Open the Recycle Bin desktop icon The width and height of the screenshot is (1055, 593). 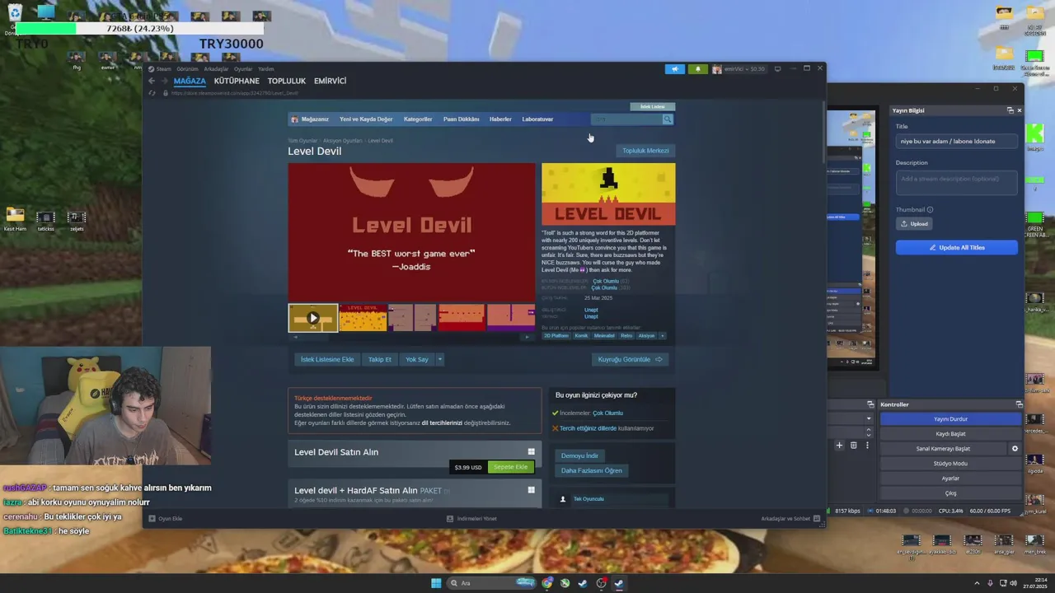click(x=14, y=13)
